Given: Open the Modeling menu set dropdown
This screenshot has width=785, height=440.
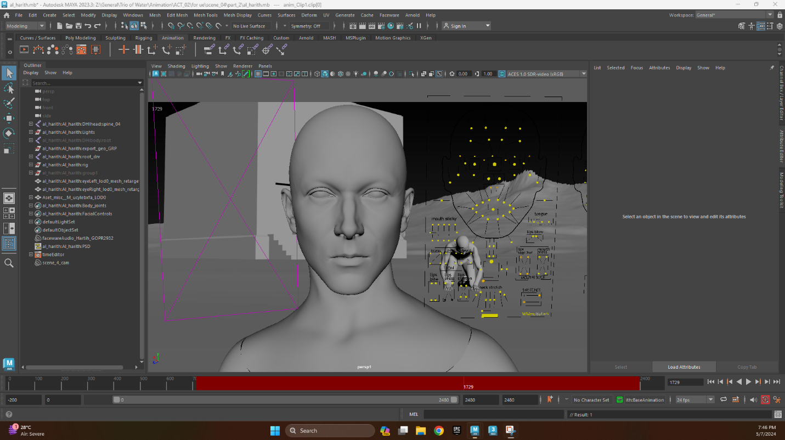Looking at the screenshot, I should [x=25, y=26].
